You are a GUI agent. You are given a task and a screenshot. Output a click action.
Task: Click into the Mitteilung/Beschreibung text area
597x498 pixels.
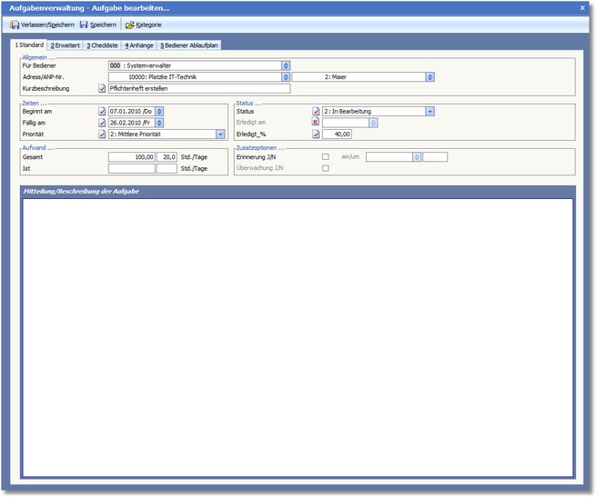click(x=298, y=336)
